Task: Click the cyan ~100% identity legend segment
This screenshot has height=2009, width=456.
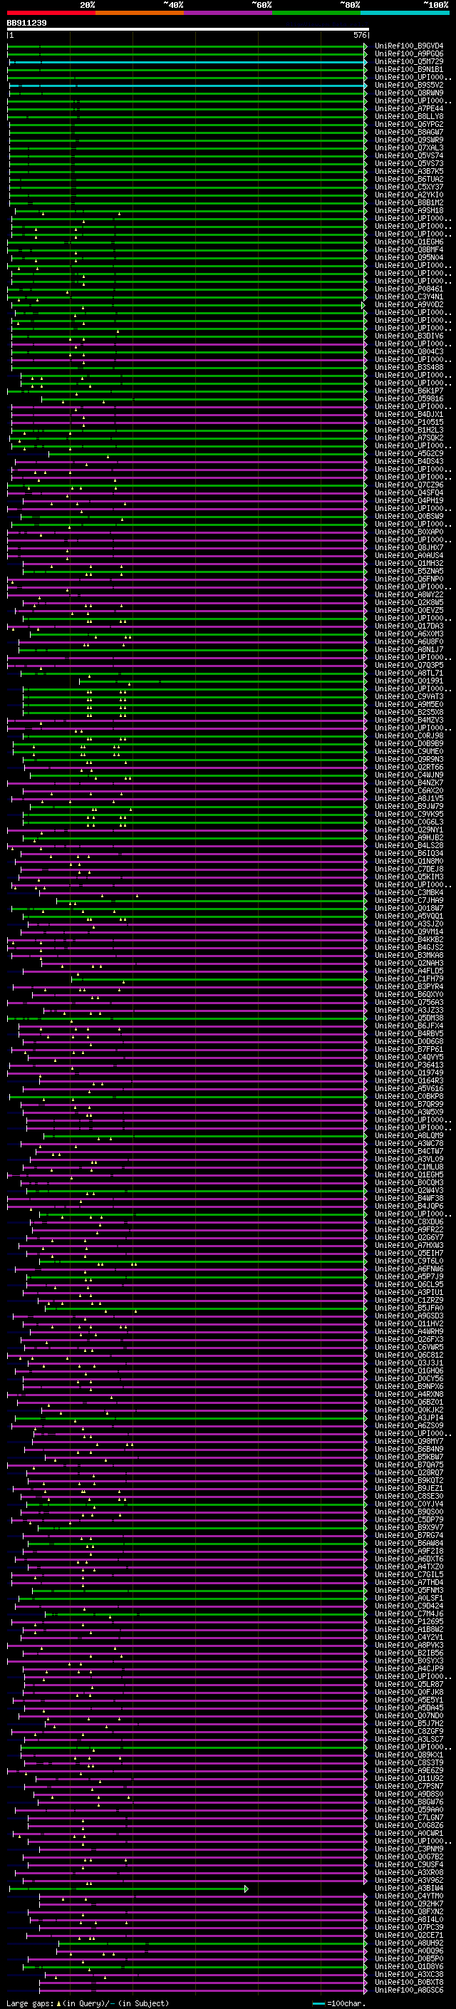Action: pos(405,13)
